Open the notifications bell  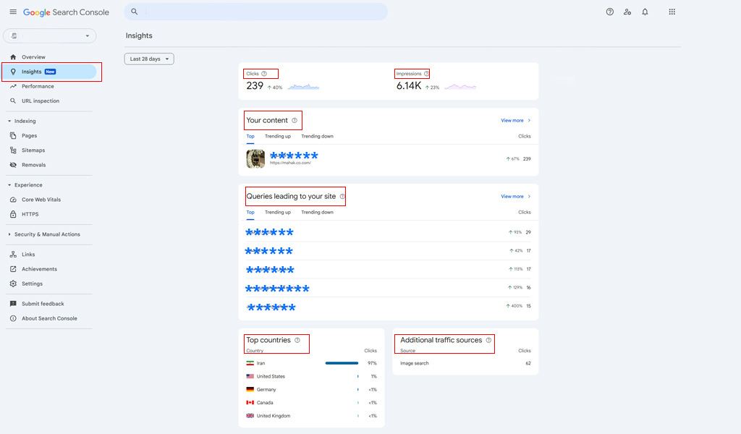[645, 12]
